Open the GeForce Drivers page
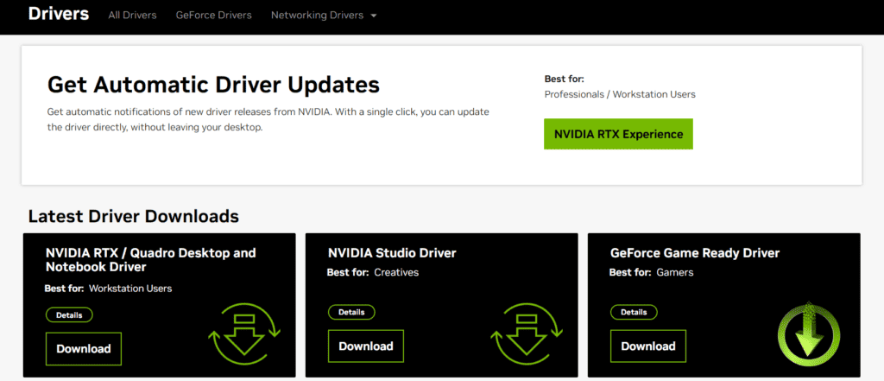884x381 pixels. pos(214,16)
